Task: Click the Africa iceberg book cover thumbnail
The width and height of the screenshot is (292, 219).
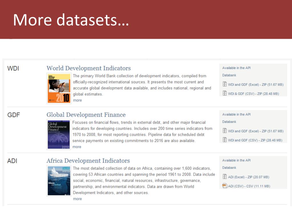Action: pyautogui.click(x=59, y=181)
